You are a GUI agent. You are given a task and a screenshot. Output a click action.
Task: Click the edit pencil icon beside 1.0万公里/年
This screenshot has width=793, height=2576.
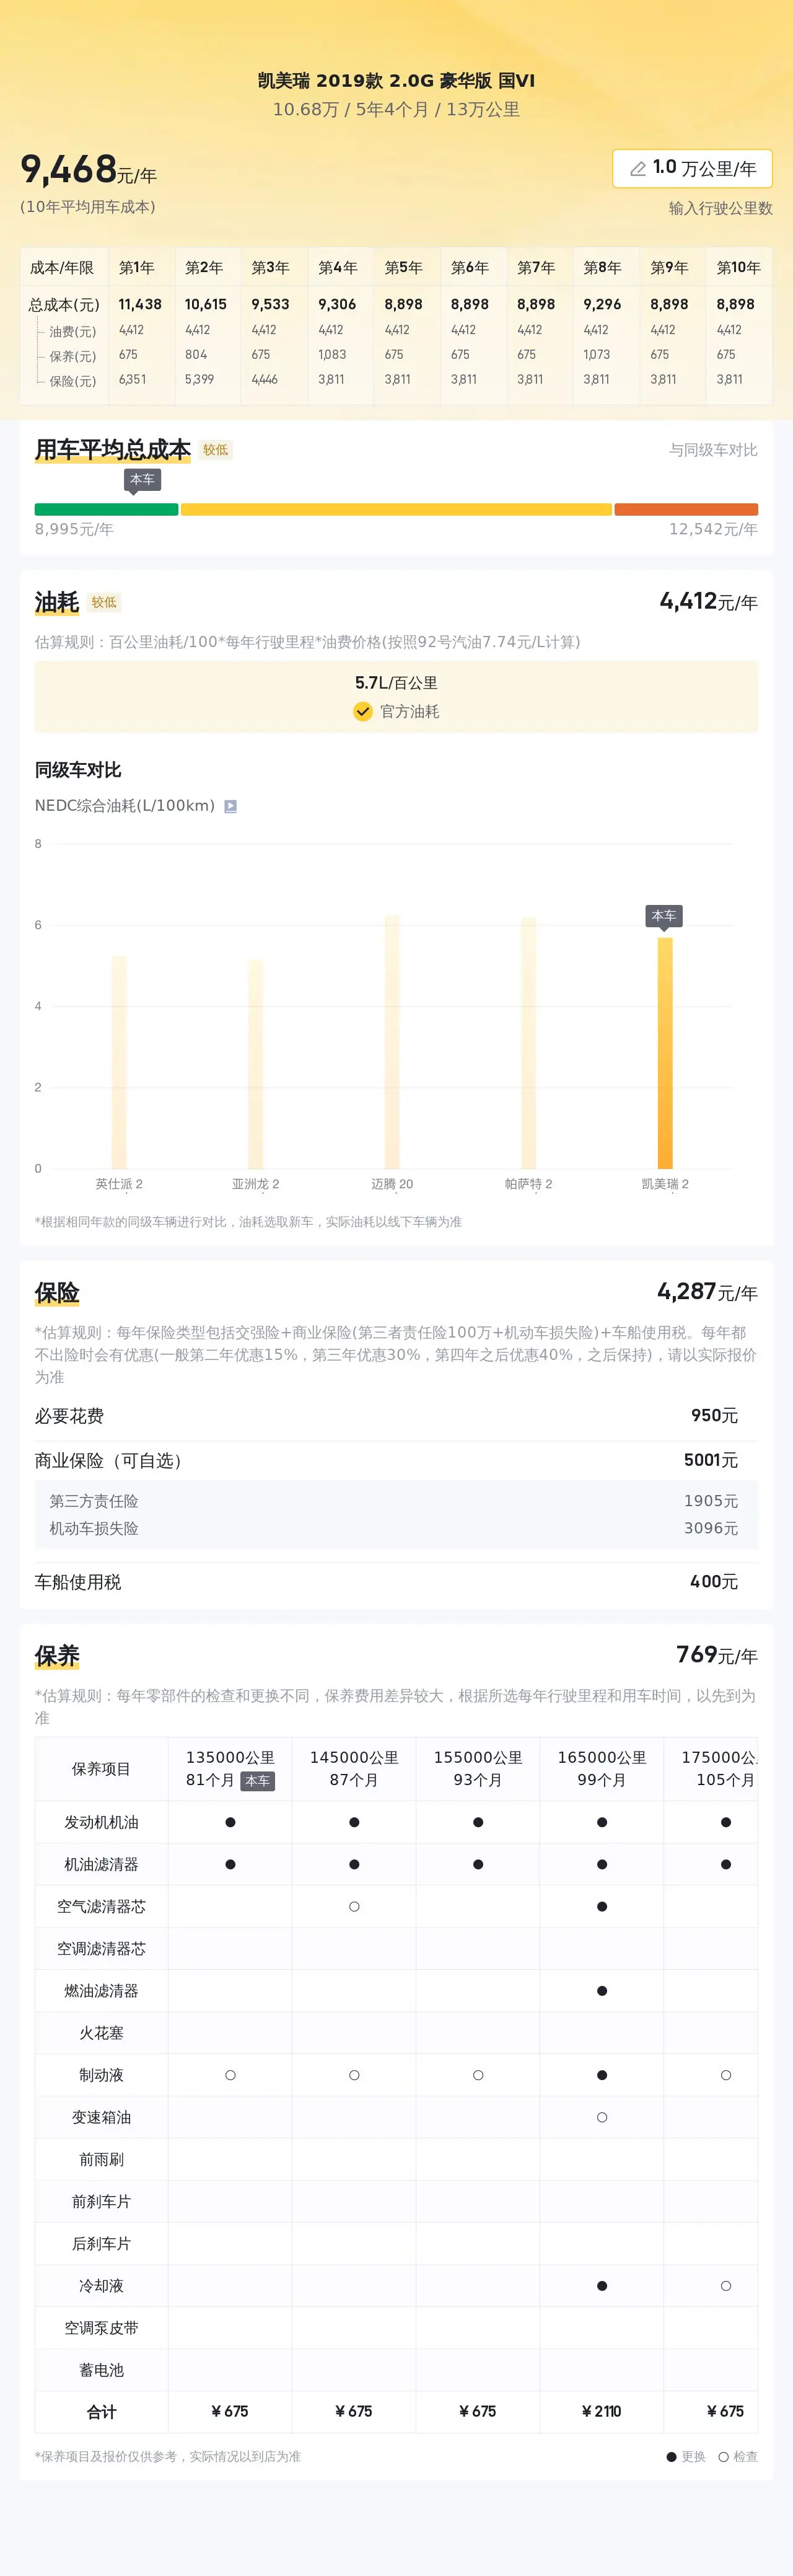click(637, 169)
